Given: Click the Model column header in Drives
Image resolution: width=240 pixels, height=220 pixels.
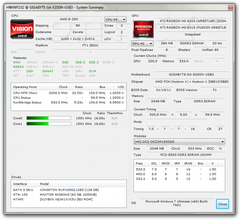Looking at the screenshot, I should tap(79, 184).
